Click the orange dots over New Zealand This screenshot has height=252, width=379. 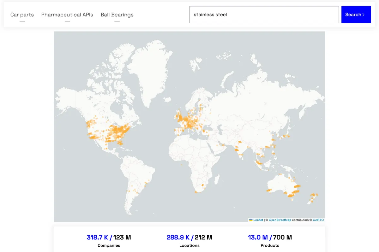313,197
